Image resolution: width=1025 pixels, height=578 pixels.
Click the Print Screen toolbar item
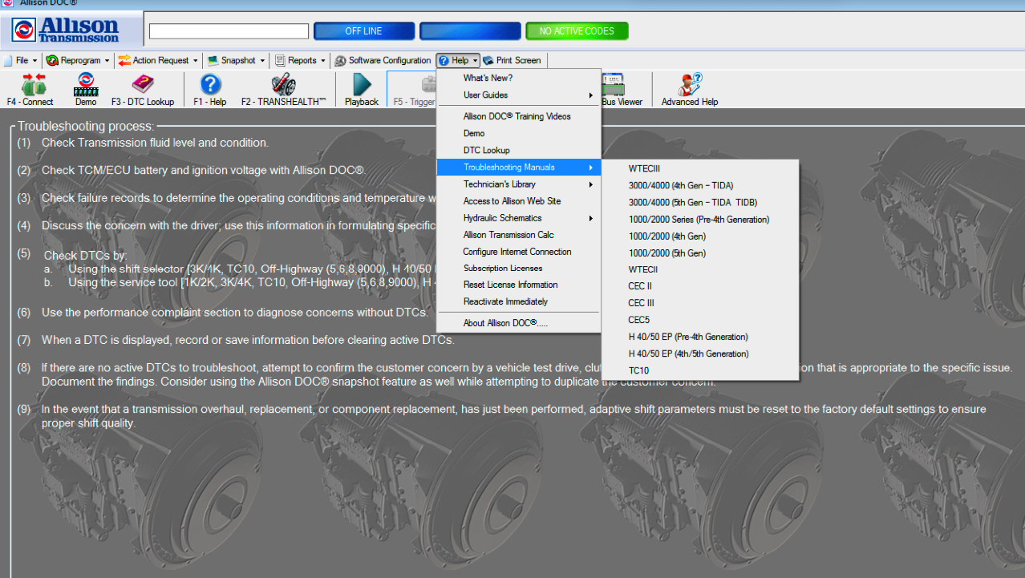[512, 60]
